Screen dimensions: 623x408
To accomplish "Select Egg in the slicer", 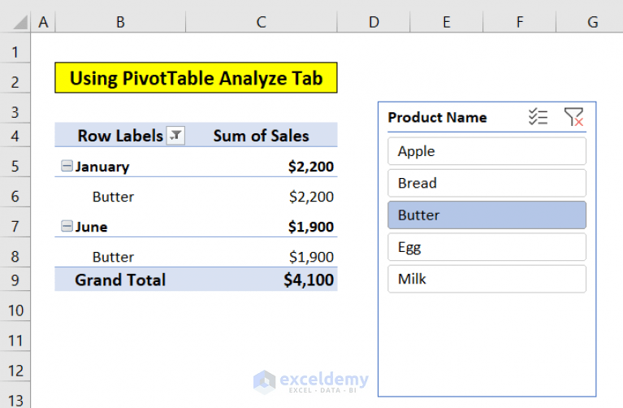I will click(x=487, y=247).
